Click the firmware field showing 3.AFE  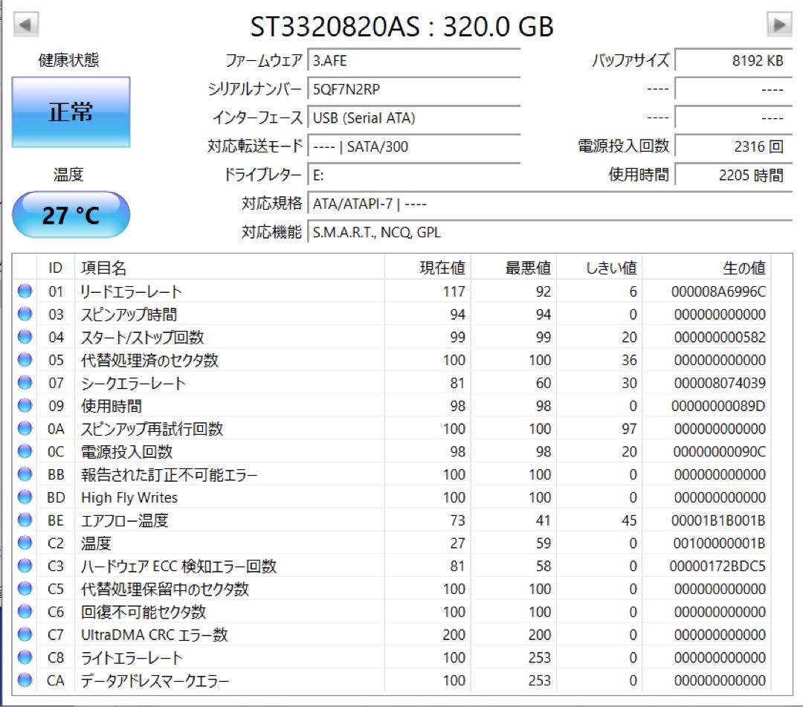click(x=414, y=61)
